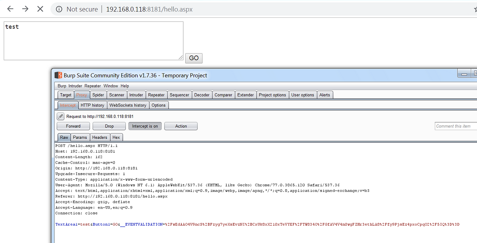477x243 pixels.
Task: Switch to the Hex view tab
Action: pyautogui.click(x=116, y=137)
